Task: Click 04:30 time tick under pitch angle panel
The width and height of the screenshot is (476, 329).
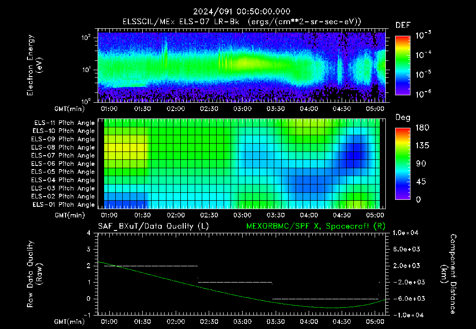Action: [x=342, y=215]
